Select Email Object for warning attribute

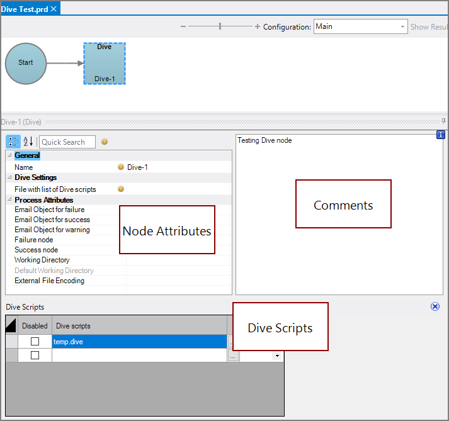click(52, 230)
